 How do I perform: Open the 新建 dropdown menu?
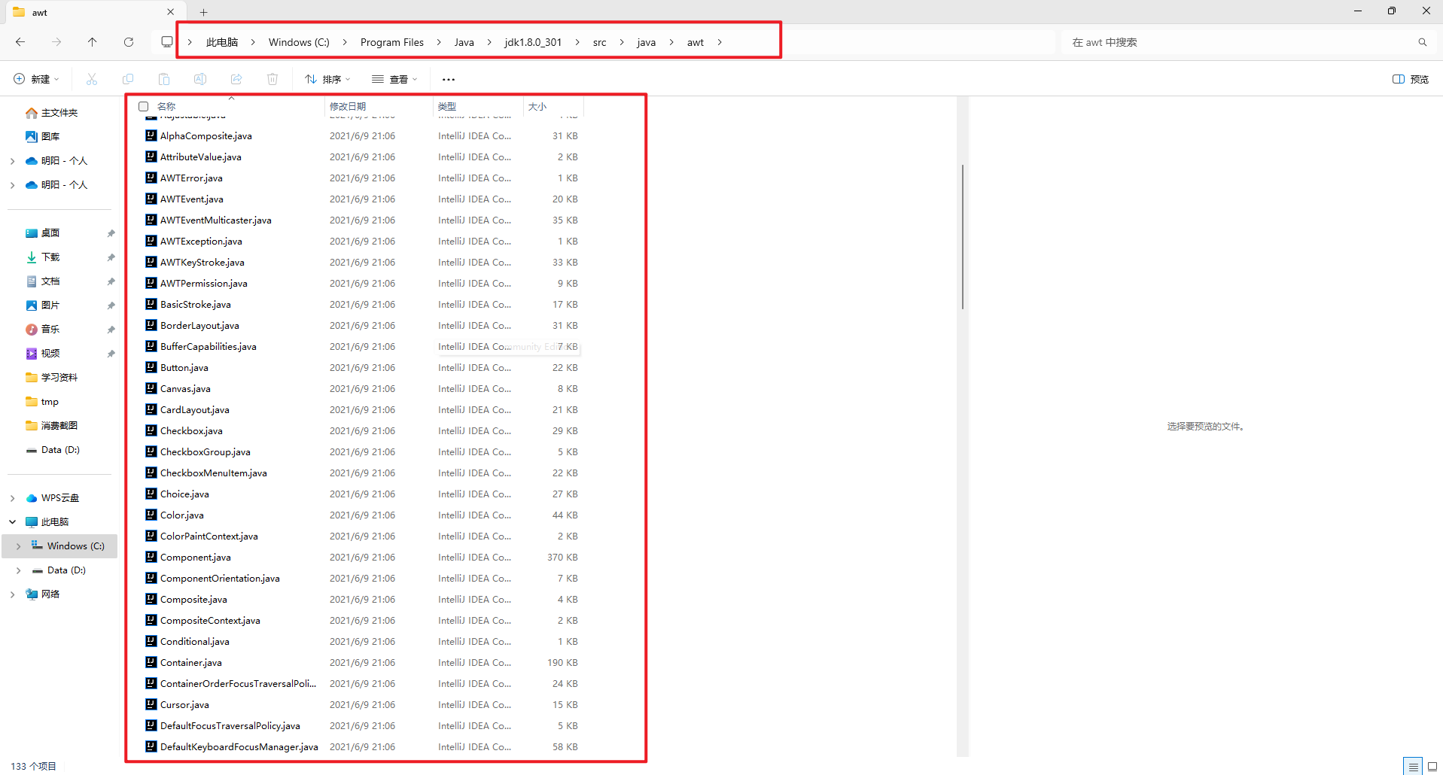click(x=36, y=79)
